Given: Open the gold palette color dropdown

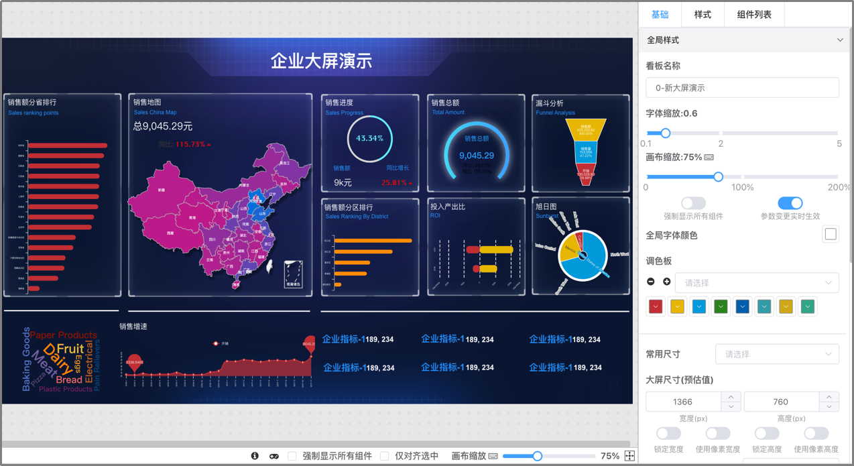Looking at the screenshot, I should (x=786, y=306).
